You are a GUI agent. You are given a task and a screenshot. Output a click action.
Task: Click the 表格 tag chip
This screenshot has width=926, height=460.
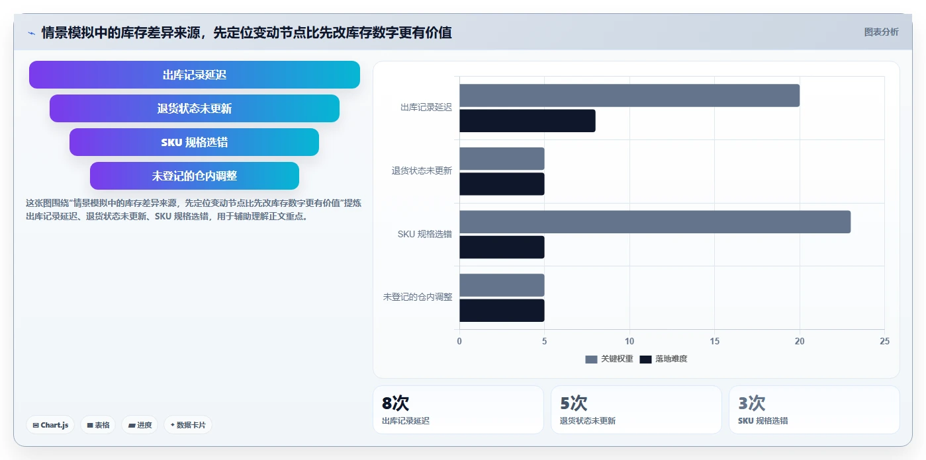pos(98,425)
